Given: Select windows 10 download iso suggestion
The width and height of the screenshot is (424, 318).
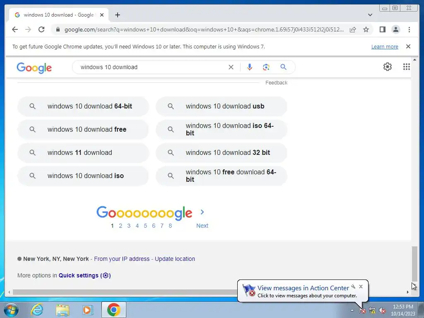Looking at the screenshot, I should [x=83, y=176].
